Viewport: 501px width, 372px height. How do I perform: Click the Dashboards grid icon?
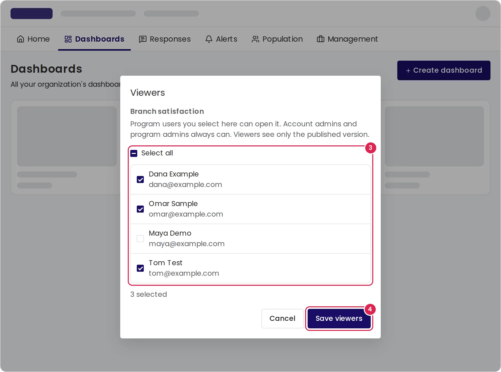[x=68, y=39]
